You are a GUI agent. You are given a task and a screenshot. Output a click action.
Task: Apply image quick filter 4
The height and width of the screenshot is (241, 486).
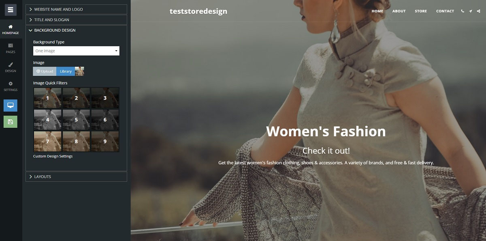(47, 120)
